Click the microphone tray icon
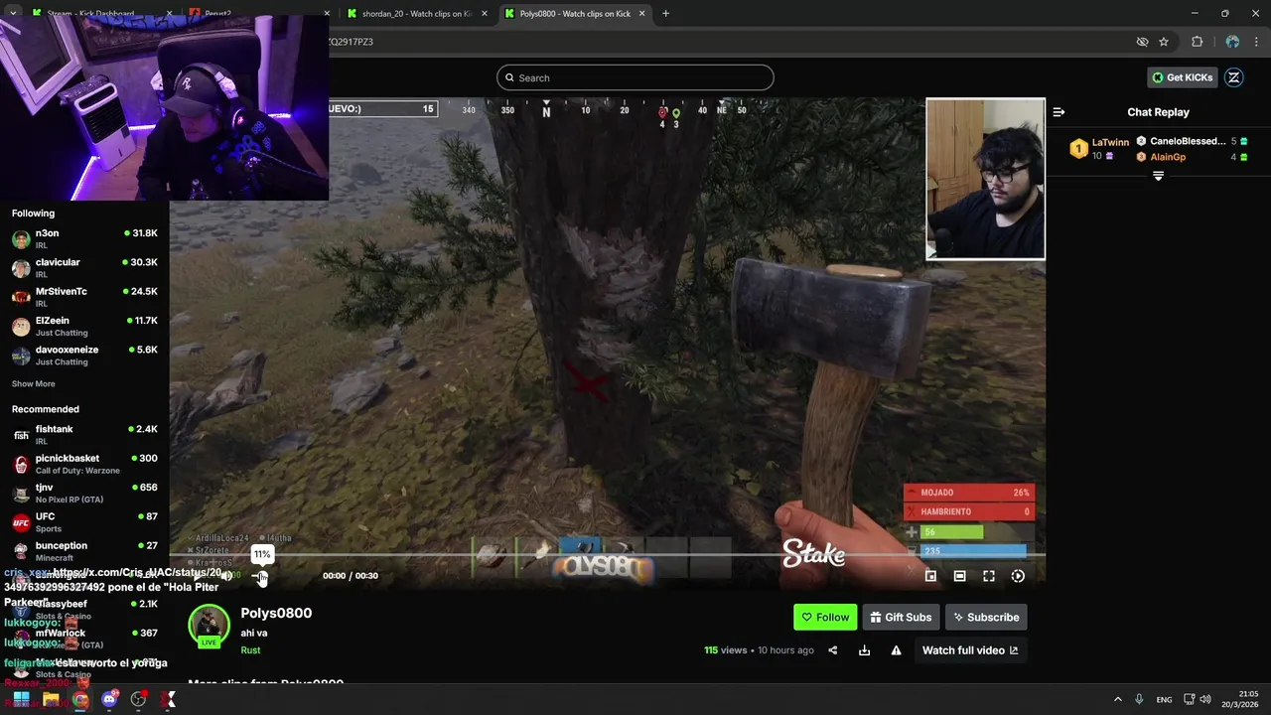The width and height of the screenshot is (1271, 715). (x=1139, y=699)
